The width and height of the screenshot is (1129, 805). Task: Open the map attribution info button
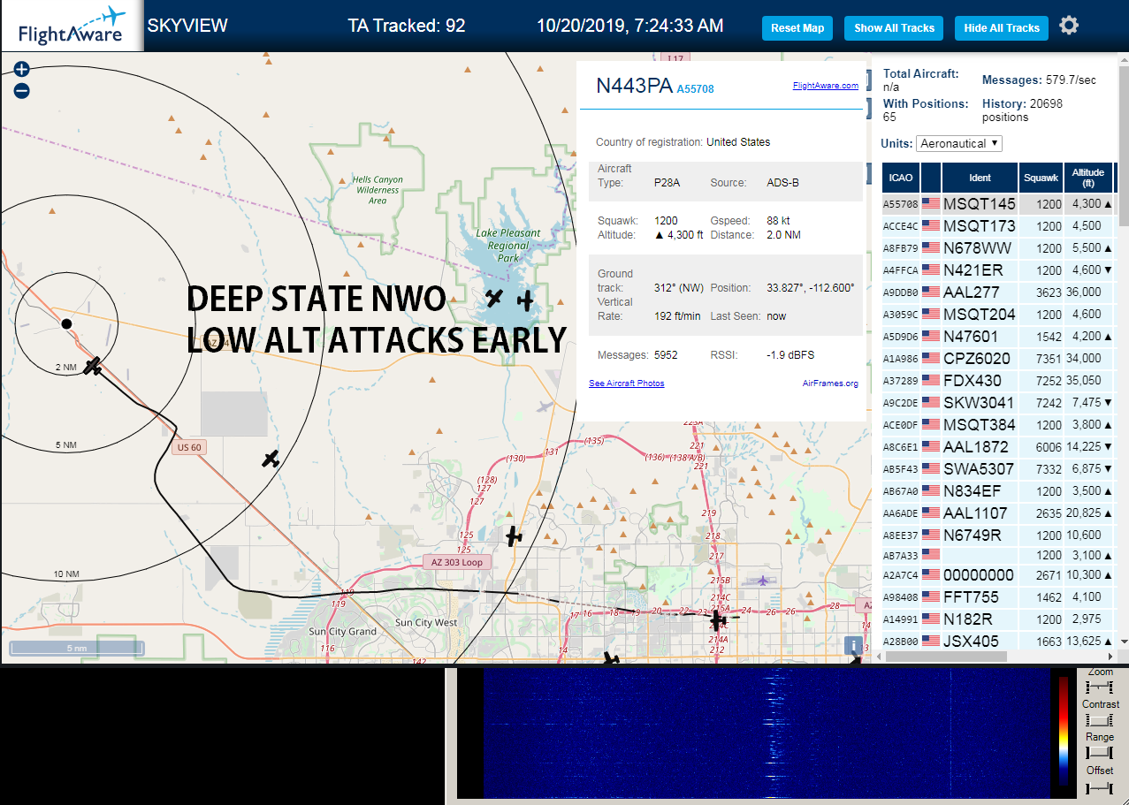853,646
